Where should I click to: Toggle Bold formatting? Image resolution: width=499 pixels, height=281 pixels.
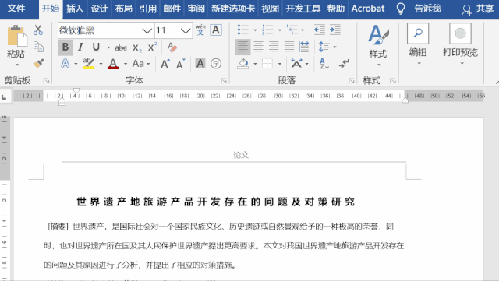pyautogui.click(x=65, y=47)
